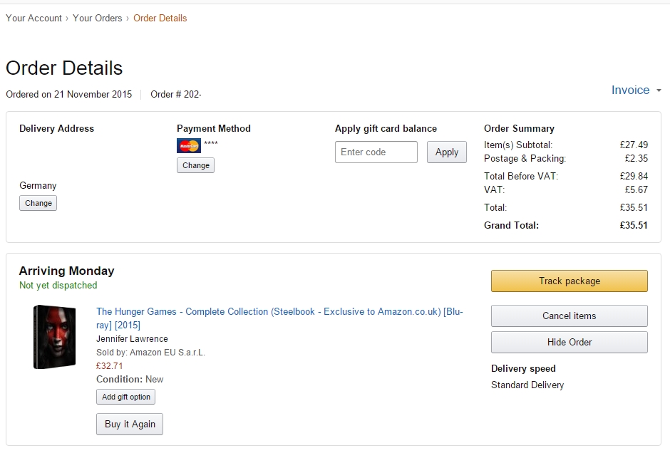Open the Hunger Games steelbook product thumbnail
The height and width of the screenshot is (453, 670).
tap(55, 337)
